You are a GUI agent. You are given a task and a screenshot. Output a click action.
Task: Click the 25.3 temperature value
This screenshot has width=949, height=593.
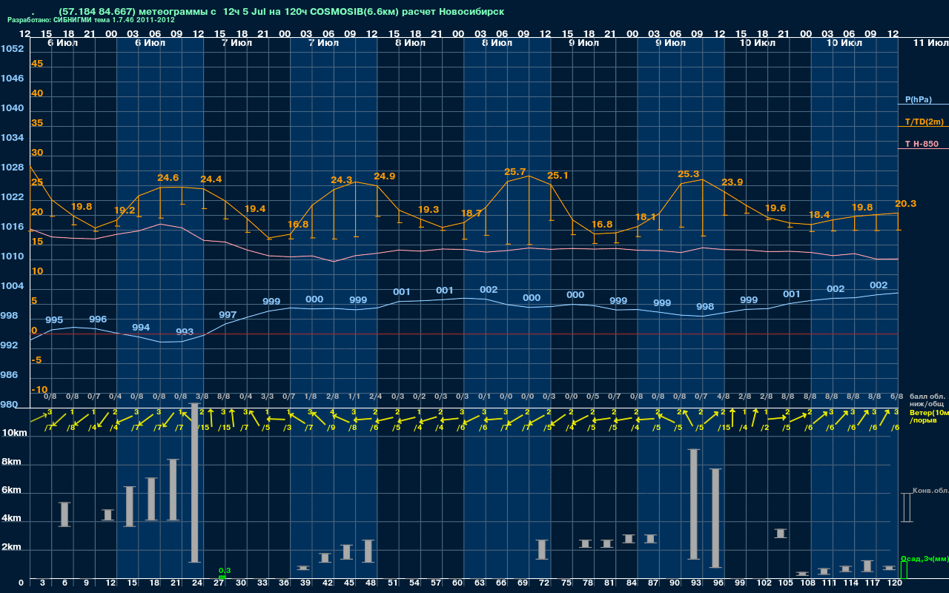pos(689,175)
